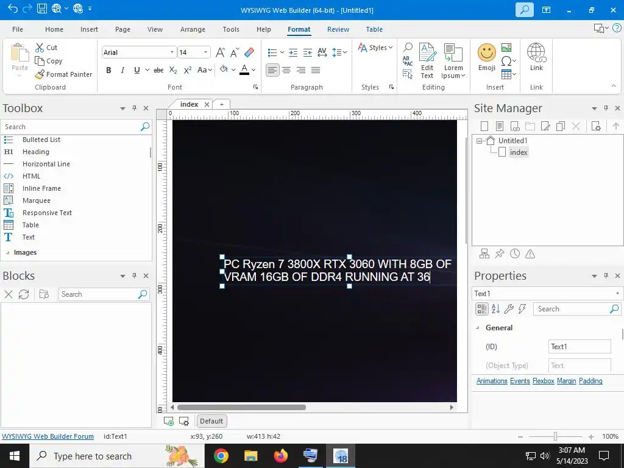Viewport: 624px width, 468px height.
Task: Open the Text1 object dropdown in Properties
Action: [617, 293]
